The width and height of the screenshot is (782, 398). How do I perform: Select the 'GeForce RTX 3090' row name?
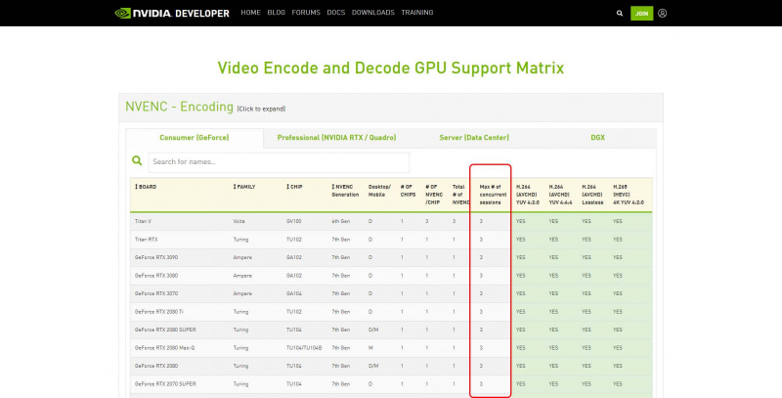point(156,257)
